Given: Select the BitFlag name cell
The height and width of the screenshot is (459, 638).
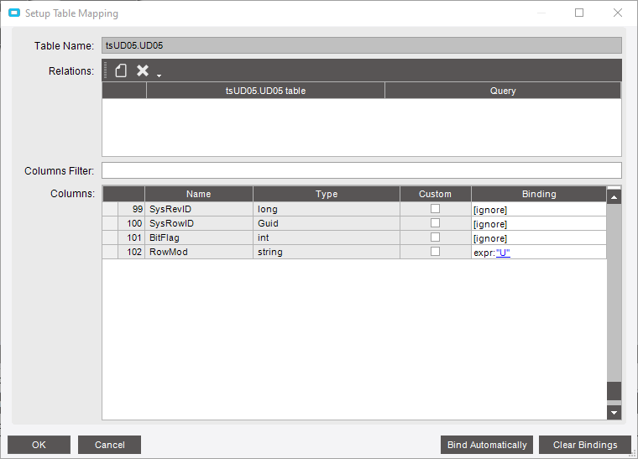Looking at the screenshot, I should coord(199,237).
